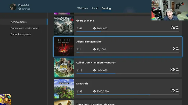Click the 2000/2760 gamerscore value
Viewport: 188px width, 105px height.
103,91
